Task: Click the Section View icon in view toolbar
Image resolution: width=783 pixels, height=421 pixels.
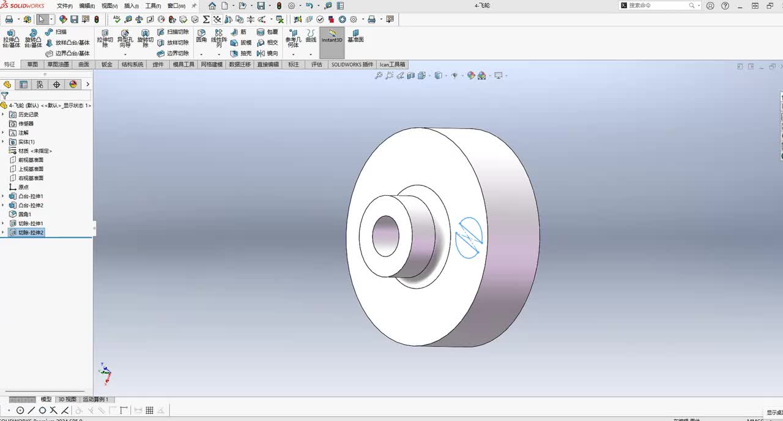Action: (411, 76)
